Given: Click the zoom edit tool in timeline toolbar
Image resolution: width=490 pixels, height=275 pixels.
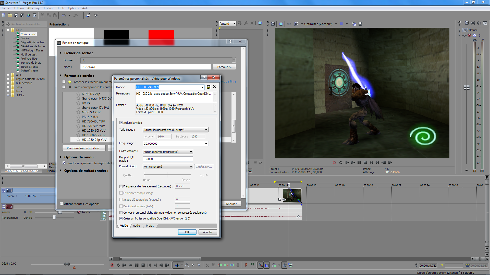Looking at the screenshot, I should [199, 265].
